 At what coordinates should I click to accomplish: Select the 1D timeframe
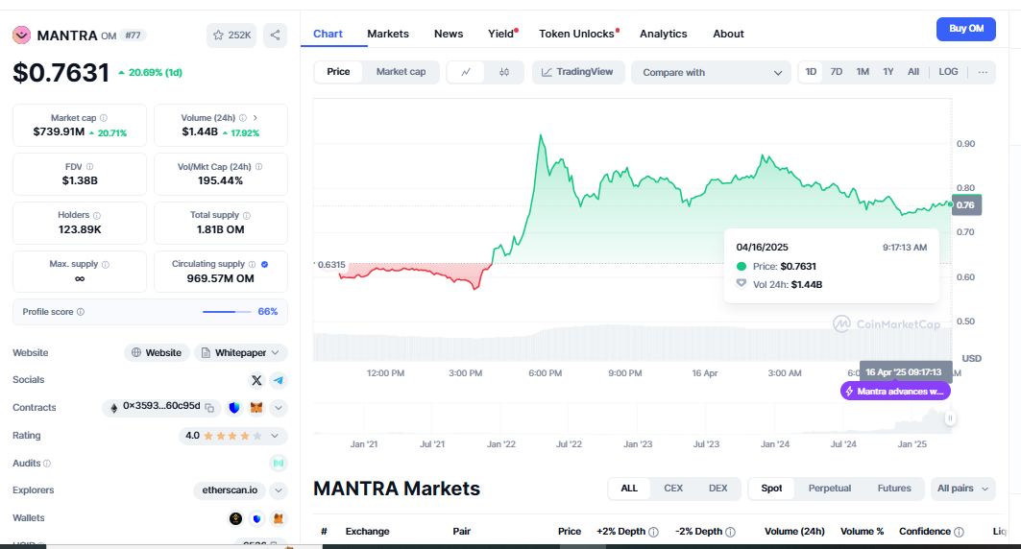(811, 72)
